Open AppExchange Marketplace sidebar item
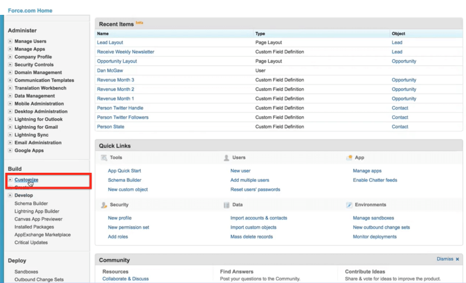This screenshot has width=466, height=283. tap(43, 235)
